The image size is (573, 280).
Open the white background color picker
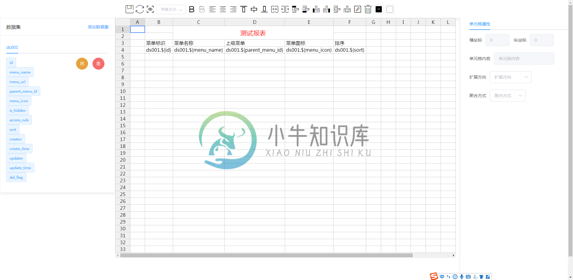(390, 9)
